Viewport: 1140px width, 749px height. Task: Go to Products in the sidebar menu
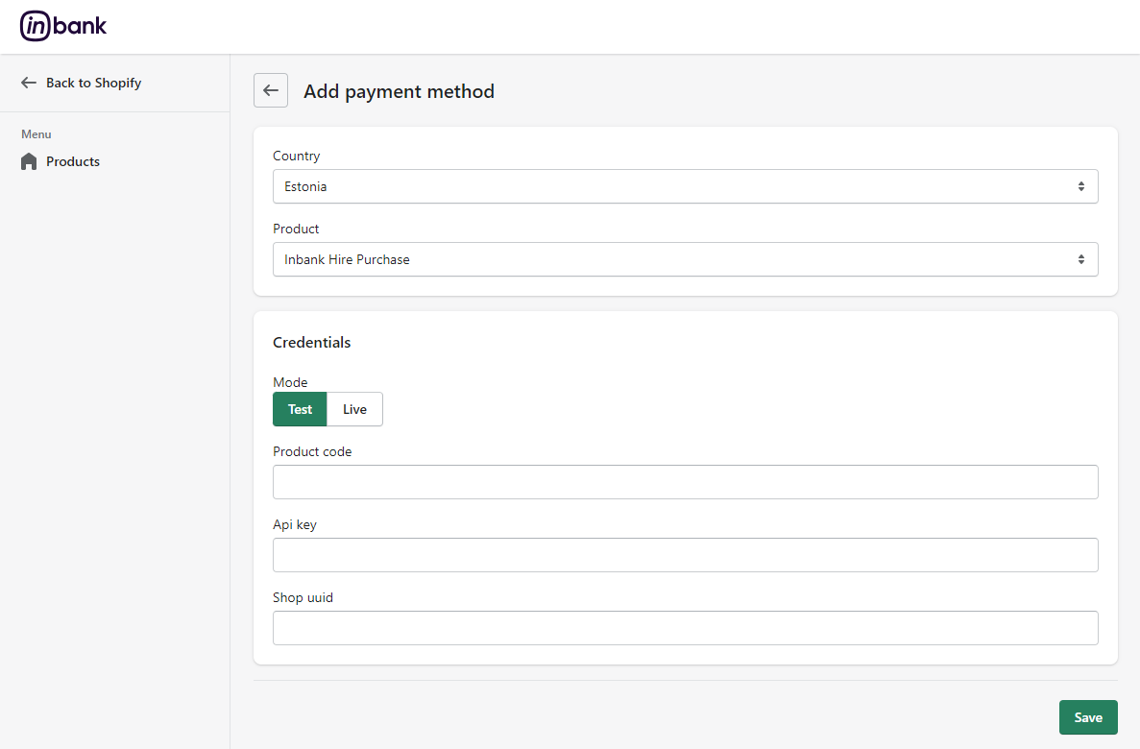point(73,162)
